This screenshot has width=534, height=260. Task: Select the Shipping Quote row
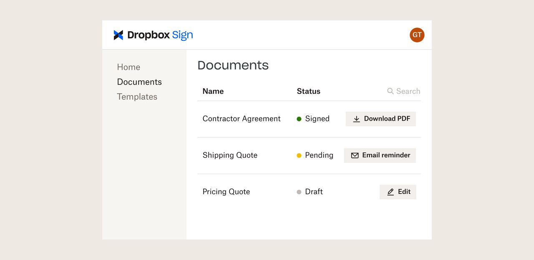(230, 155)
